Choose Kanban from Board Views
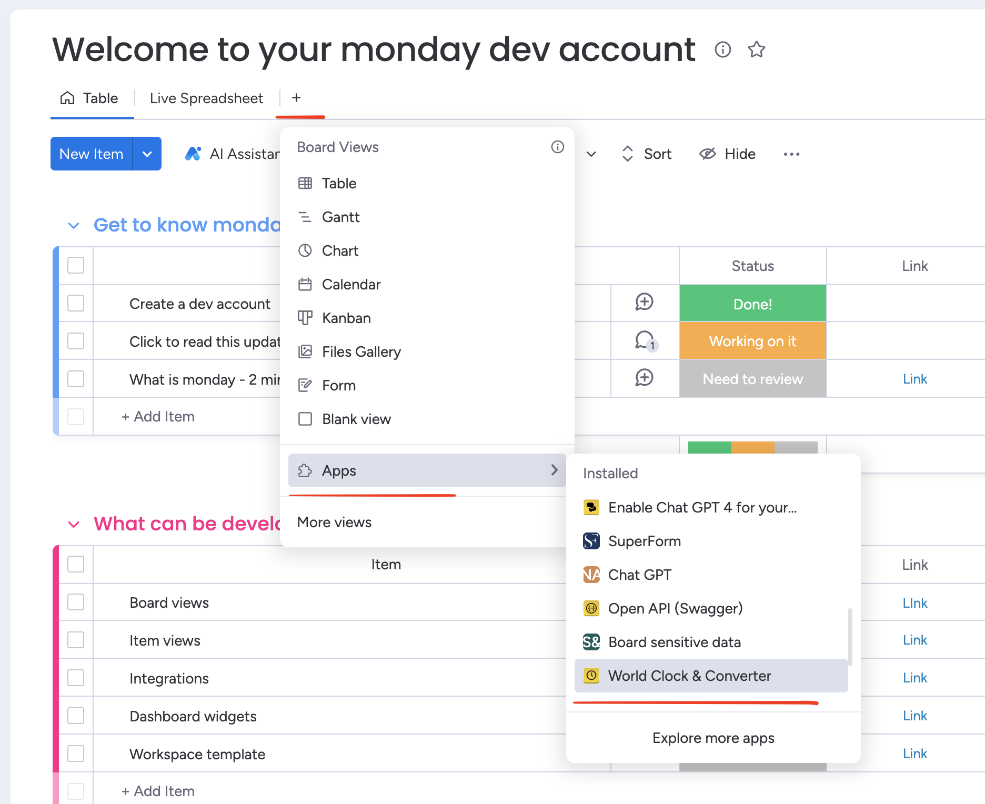This screenshot has height=804, width=985. [x=427, y=318]
